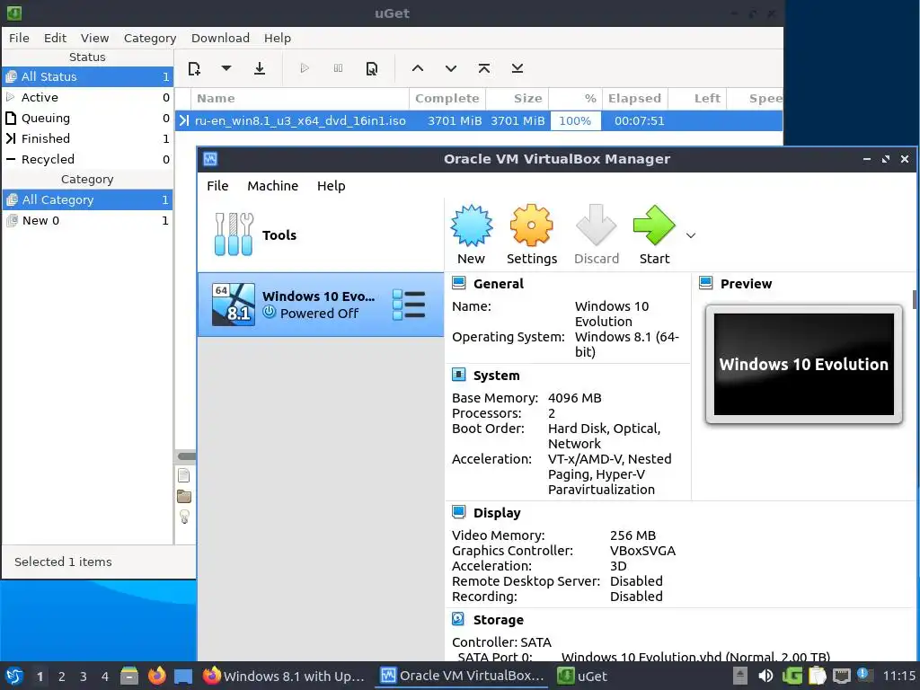Click VirtualBox details pane vertical scrollbar
This screenshot has width=920, height=690.
pos(915,299)
